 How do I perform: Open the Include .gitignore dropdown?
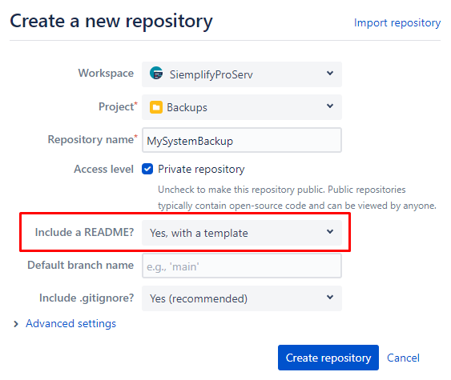click(242, 298)
